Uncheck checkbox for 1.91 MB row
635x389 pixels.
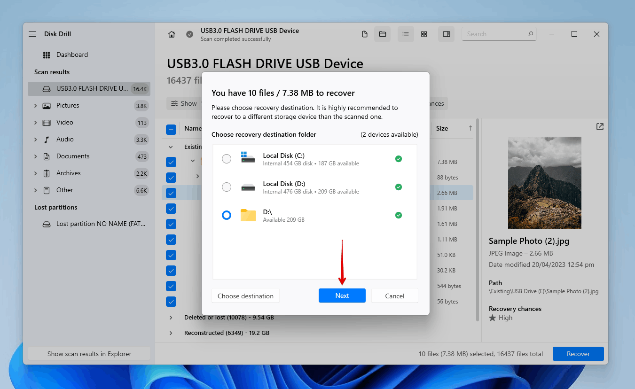171,209
